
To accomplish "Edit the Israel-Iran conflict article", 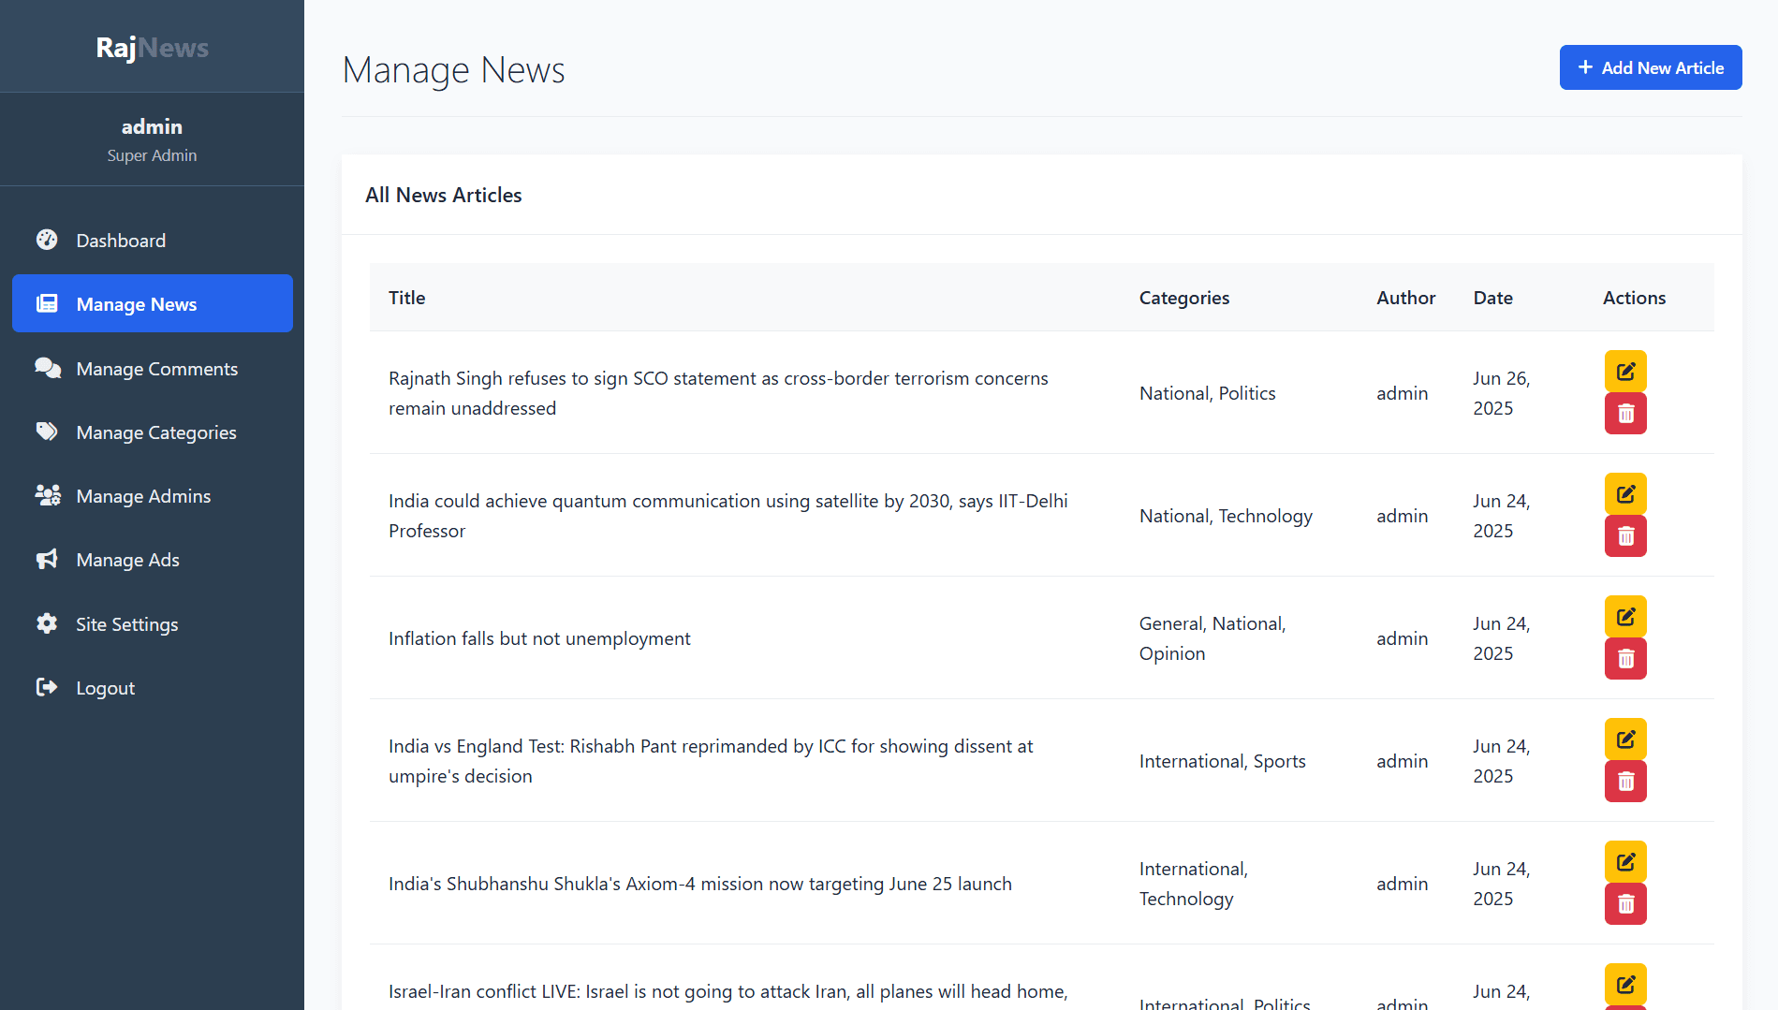I will [x=1625, y=984].
